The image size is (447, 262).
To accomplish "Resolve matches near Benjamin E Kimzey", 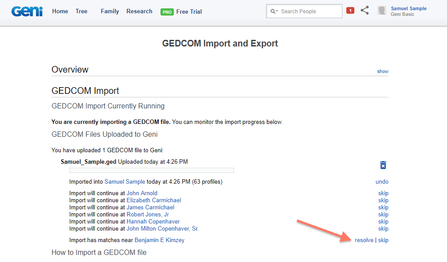I will pyautogui.click(x=364, y=240).
